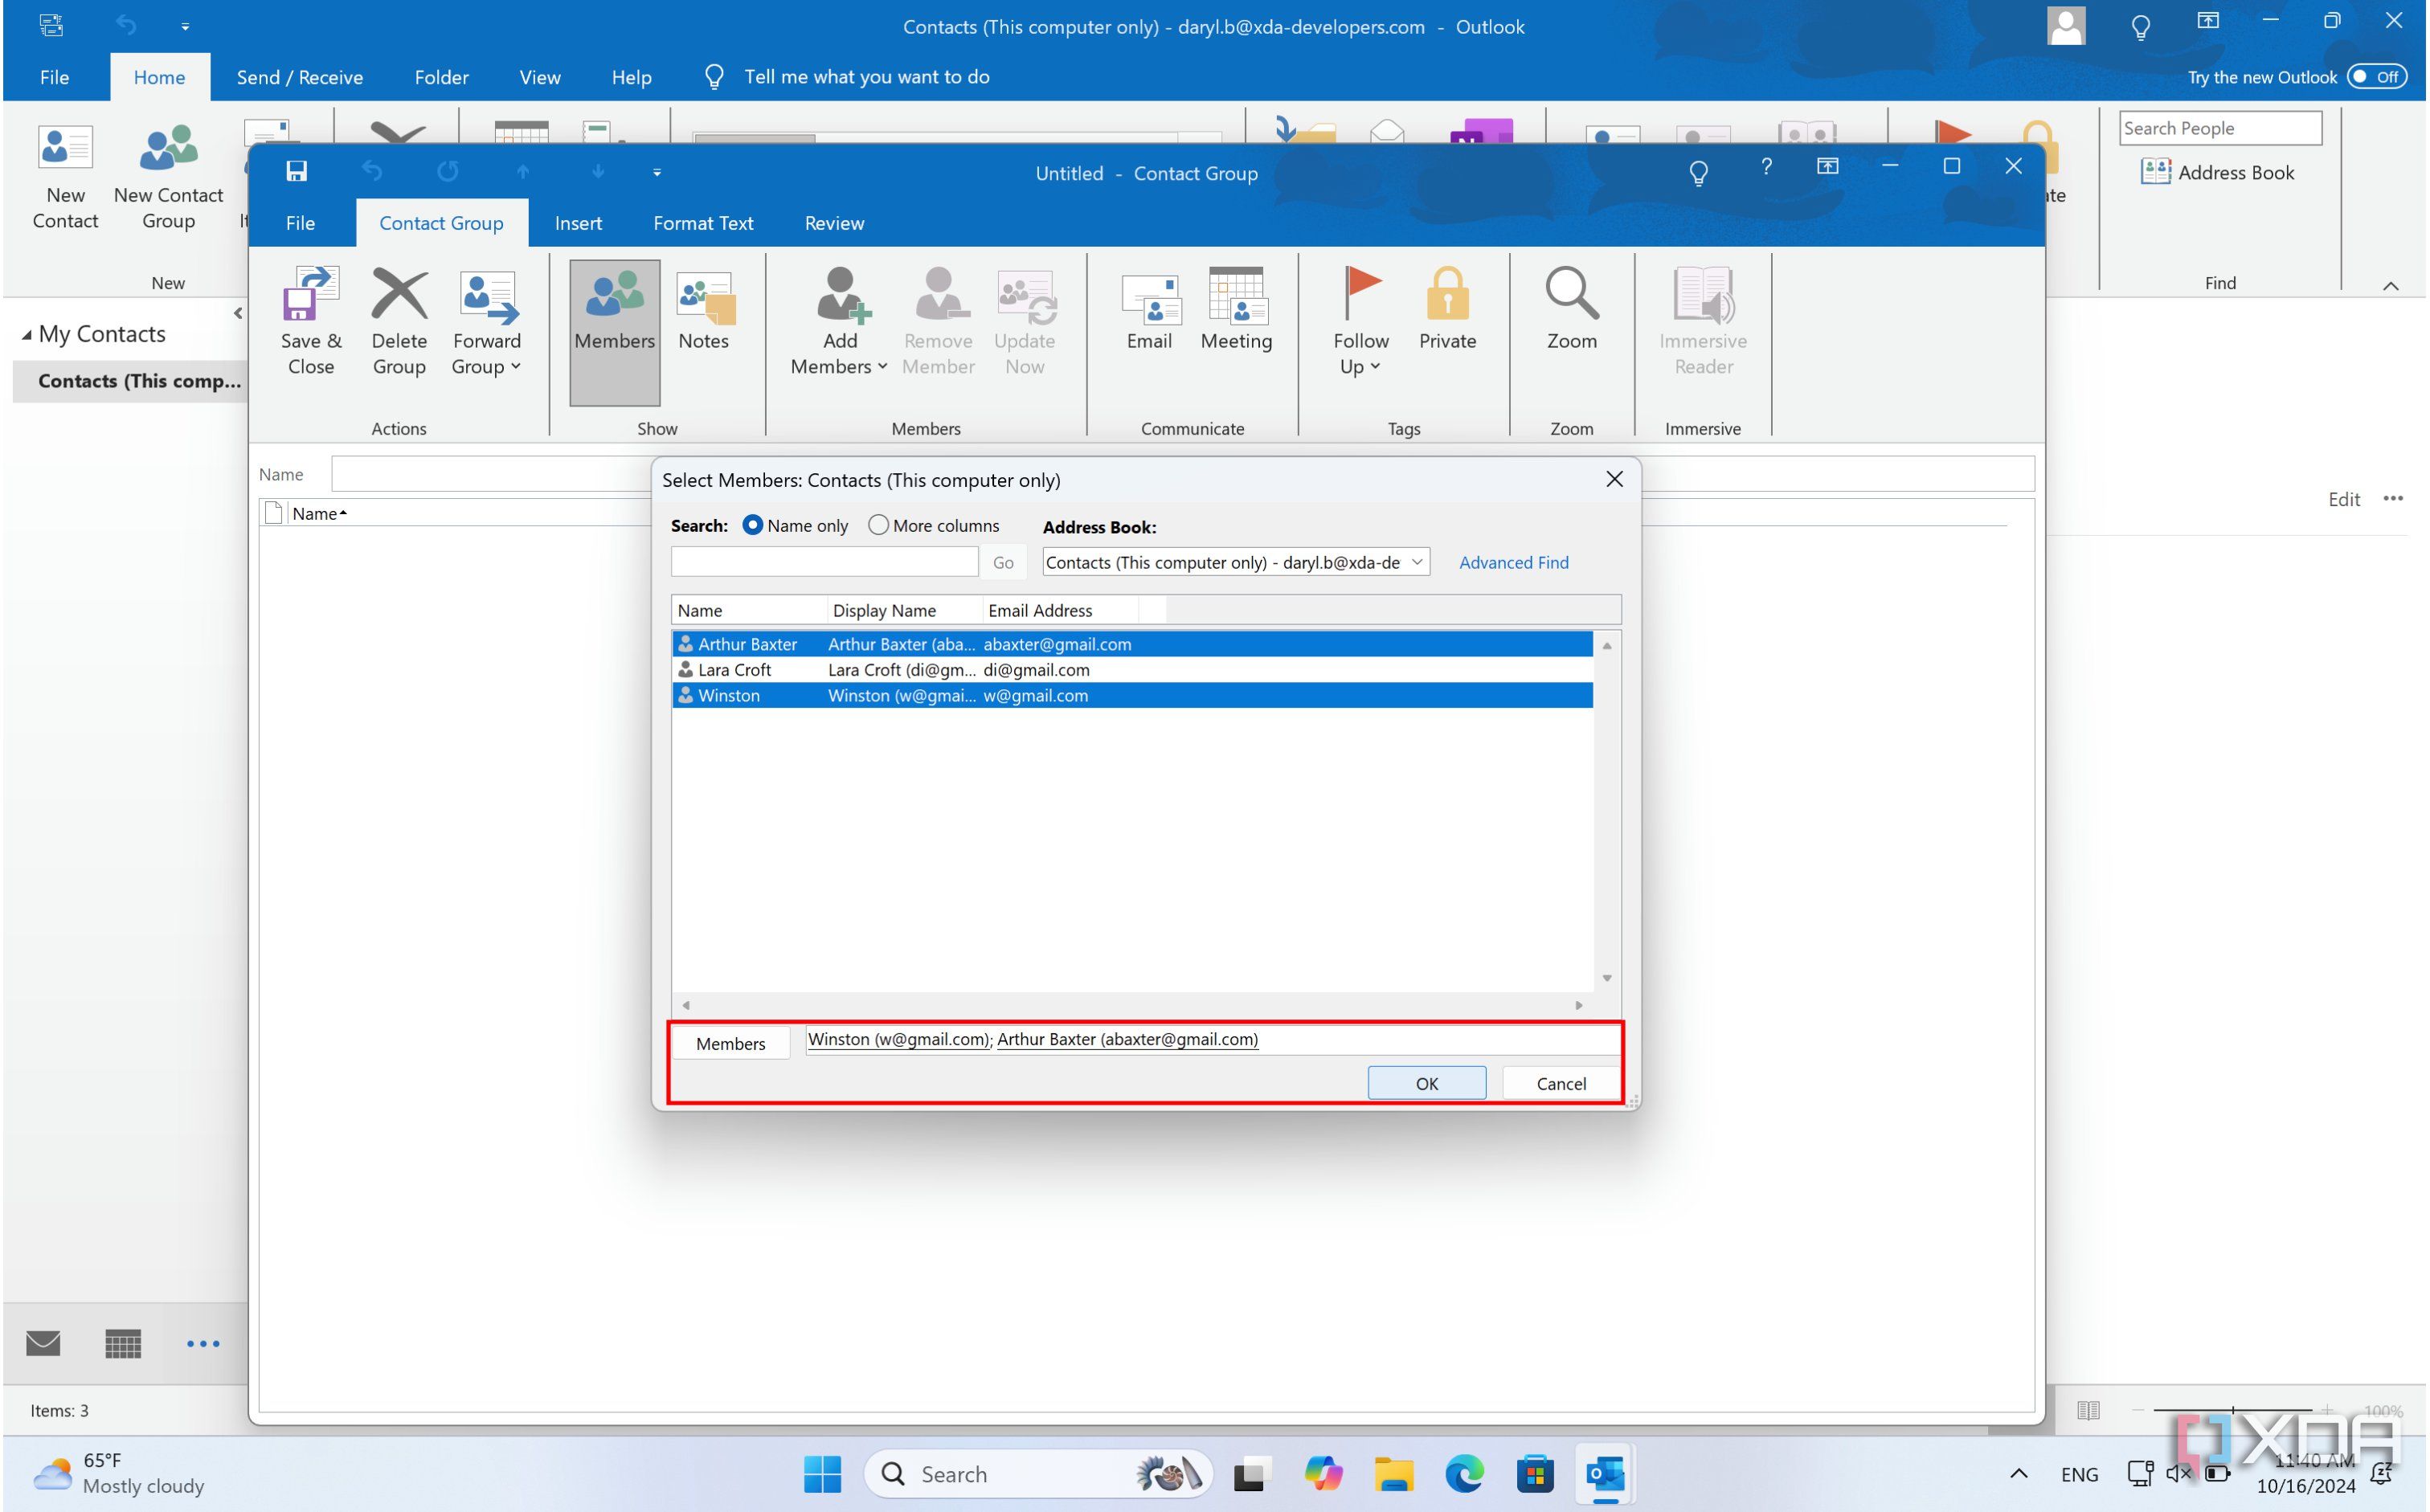The image size is (2430, 1512).
Task: Launch Microsoft Edge from taskbar
Action: point(1464,1474)
